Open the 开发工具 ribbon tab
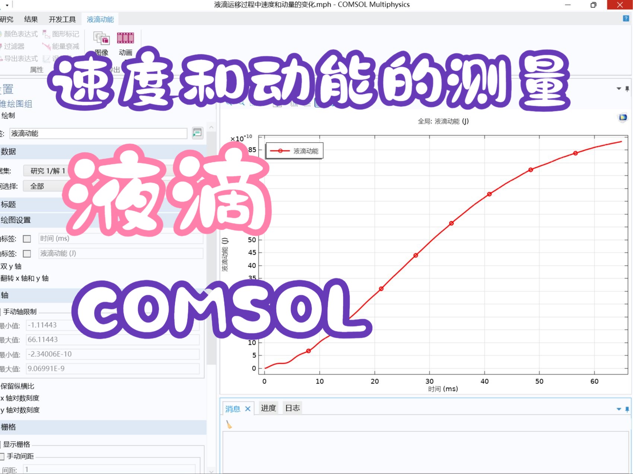Image resolution: width=633 pixels, height=474 pixels. 63,19
